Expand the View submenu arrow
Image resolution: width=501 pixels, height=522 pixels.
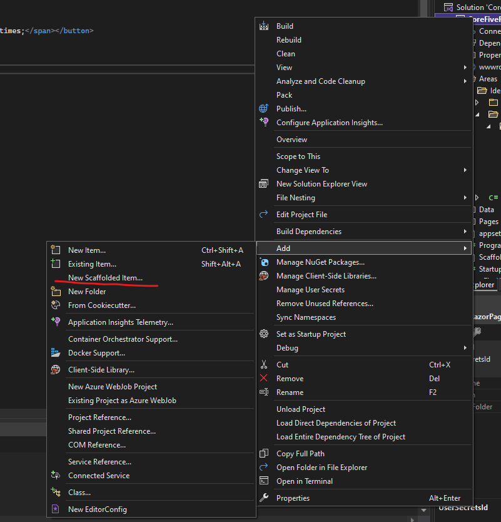click(x=465, y=67)
